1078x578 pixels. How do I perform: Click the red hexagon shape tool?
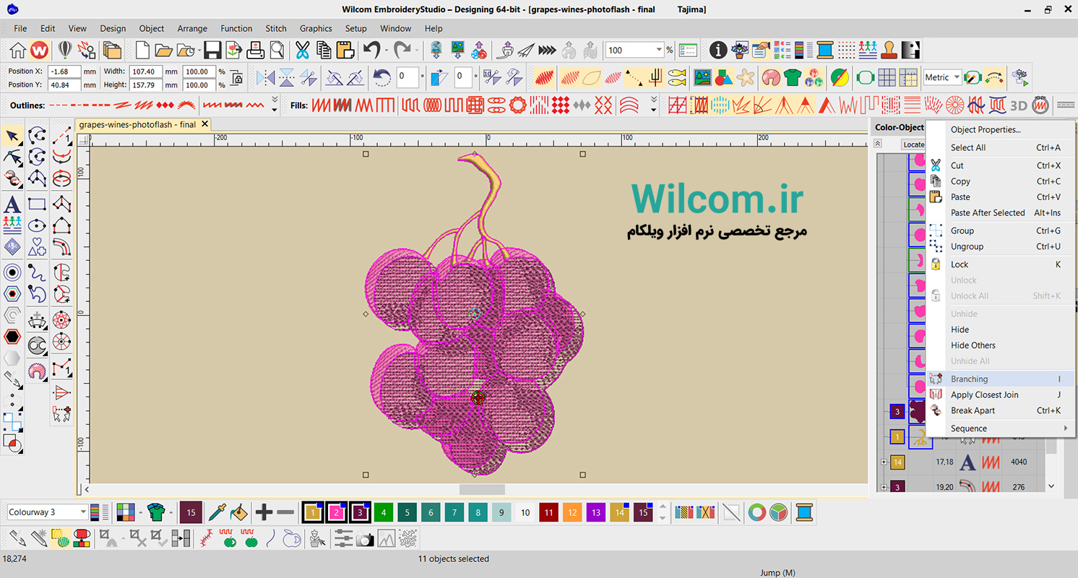point(12,337)
